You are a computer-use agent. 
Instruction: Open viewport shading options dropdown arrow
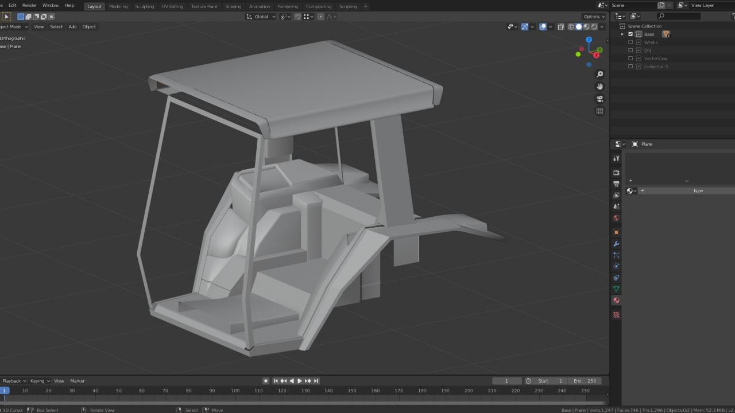coord(602,26)
